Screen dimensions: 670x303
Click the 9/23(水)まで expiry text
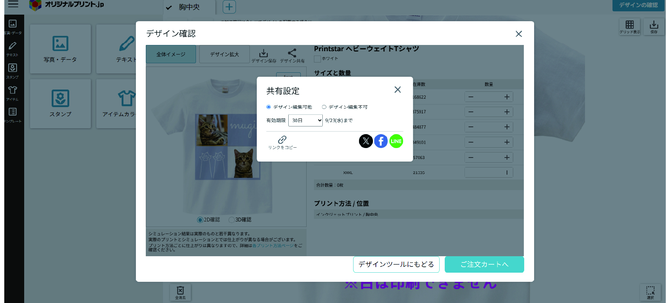(339, 121)
